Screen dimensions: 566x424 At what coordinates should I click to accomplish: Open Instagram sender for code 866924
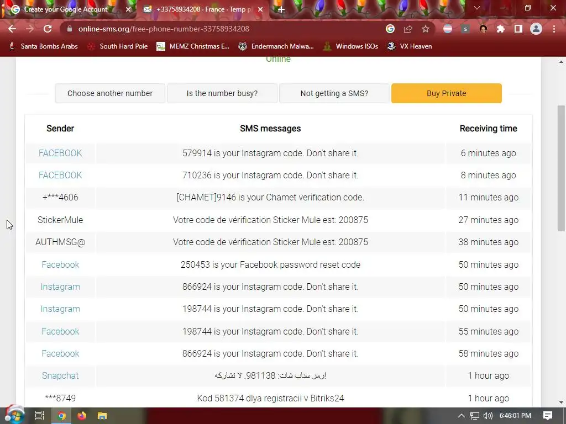tap(60, 287)
